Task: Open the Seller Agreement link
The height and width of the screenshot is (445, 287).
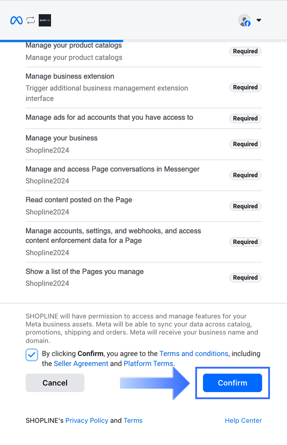Action: (x=81, y=364)
